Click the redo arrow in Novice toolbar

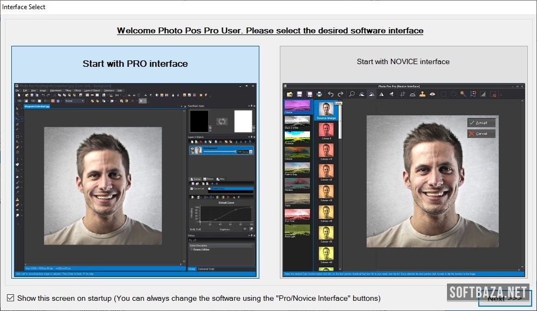pyautogui.click(x=340, y=94)
